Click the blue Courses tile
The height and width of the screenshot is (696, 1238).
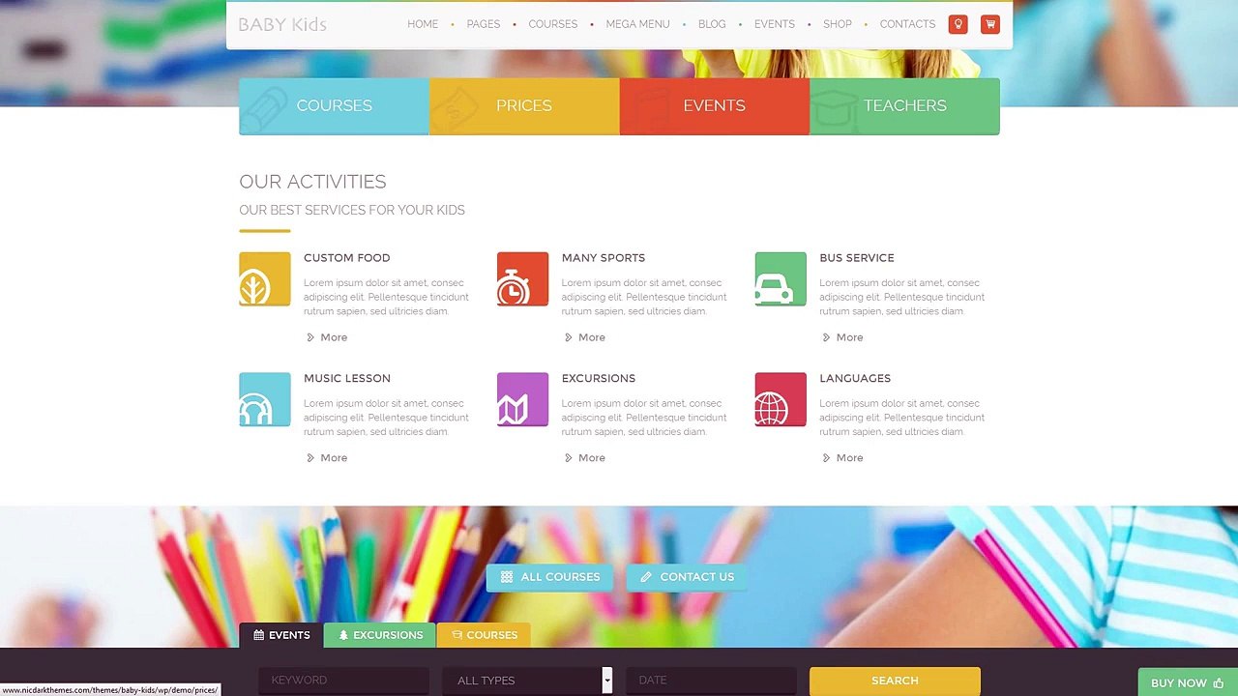(x=334, y=106)
